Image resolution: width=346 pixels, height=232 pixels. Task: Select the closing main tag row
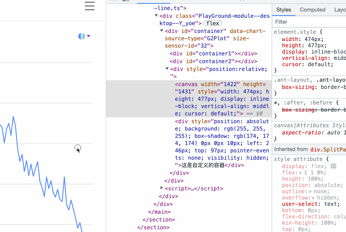pyautogui.click(x=159, y=212)
